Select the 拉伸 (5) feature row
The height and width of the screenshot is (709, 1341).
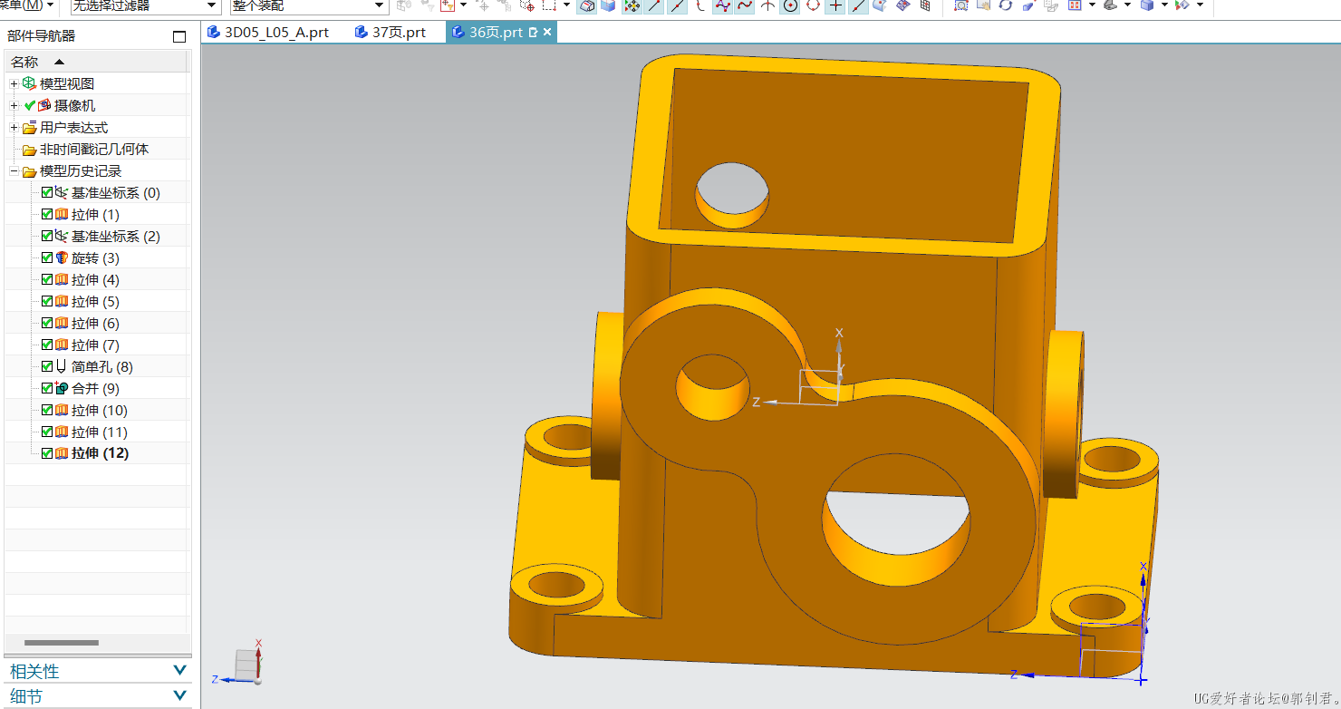pos(97,301)
